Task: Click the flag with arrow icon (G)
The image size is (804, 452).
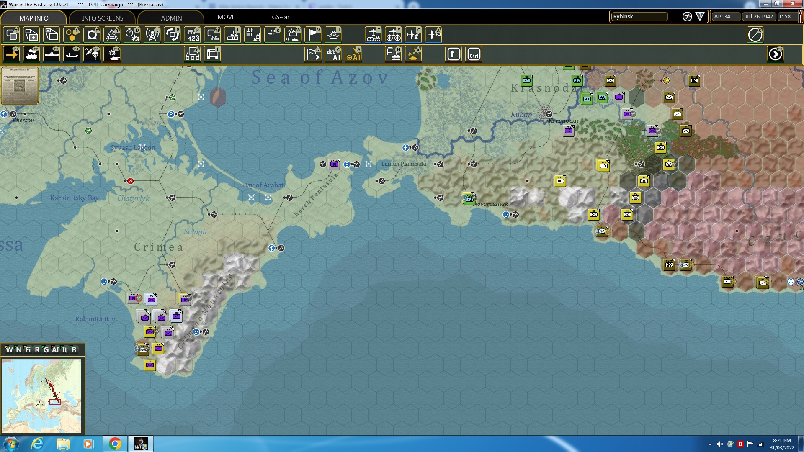Action: point(313,54)
